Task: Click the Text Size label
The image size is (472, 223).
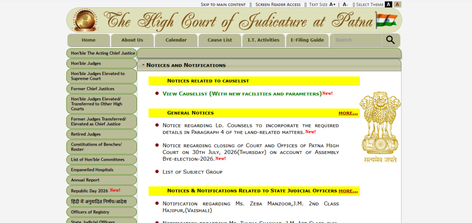Action: (x=318, y=5)
